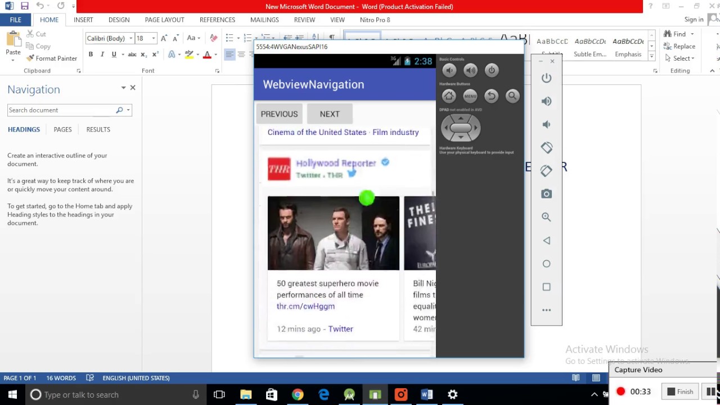The height and width of the screenshot is (405, 720).
Task: Open the thr.cm/cwHggm link
Action: point(305,306)
